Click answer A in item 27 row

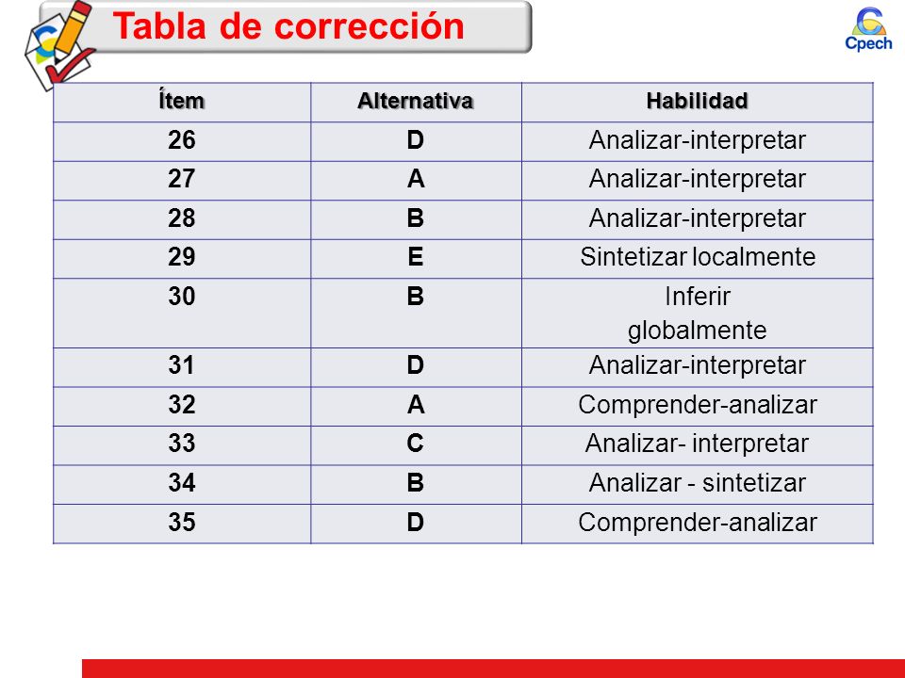point(416,181)
